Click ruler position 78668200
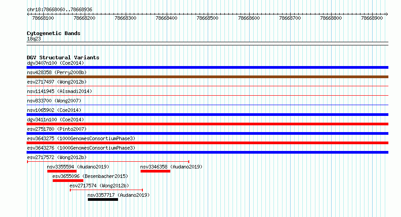The height and width of the screenshot is (217, 401). coord(84,18)
